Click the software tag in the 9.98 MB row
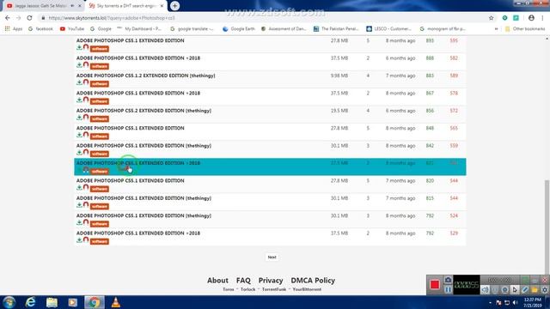This screenshot has height=309, width=550. 100,84
